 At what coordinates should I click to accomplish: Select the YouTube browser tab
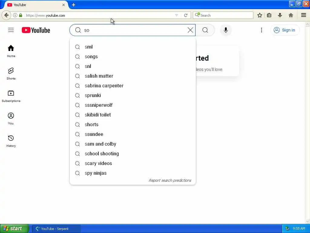[x=36, y=5]
